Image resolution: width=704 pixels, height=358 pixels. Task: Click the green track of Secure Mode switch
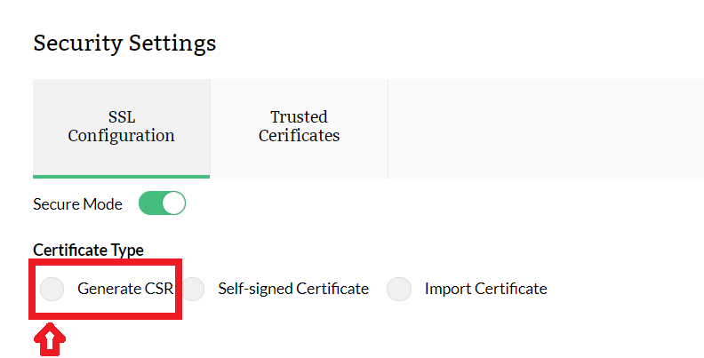click(150, 203)
